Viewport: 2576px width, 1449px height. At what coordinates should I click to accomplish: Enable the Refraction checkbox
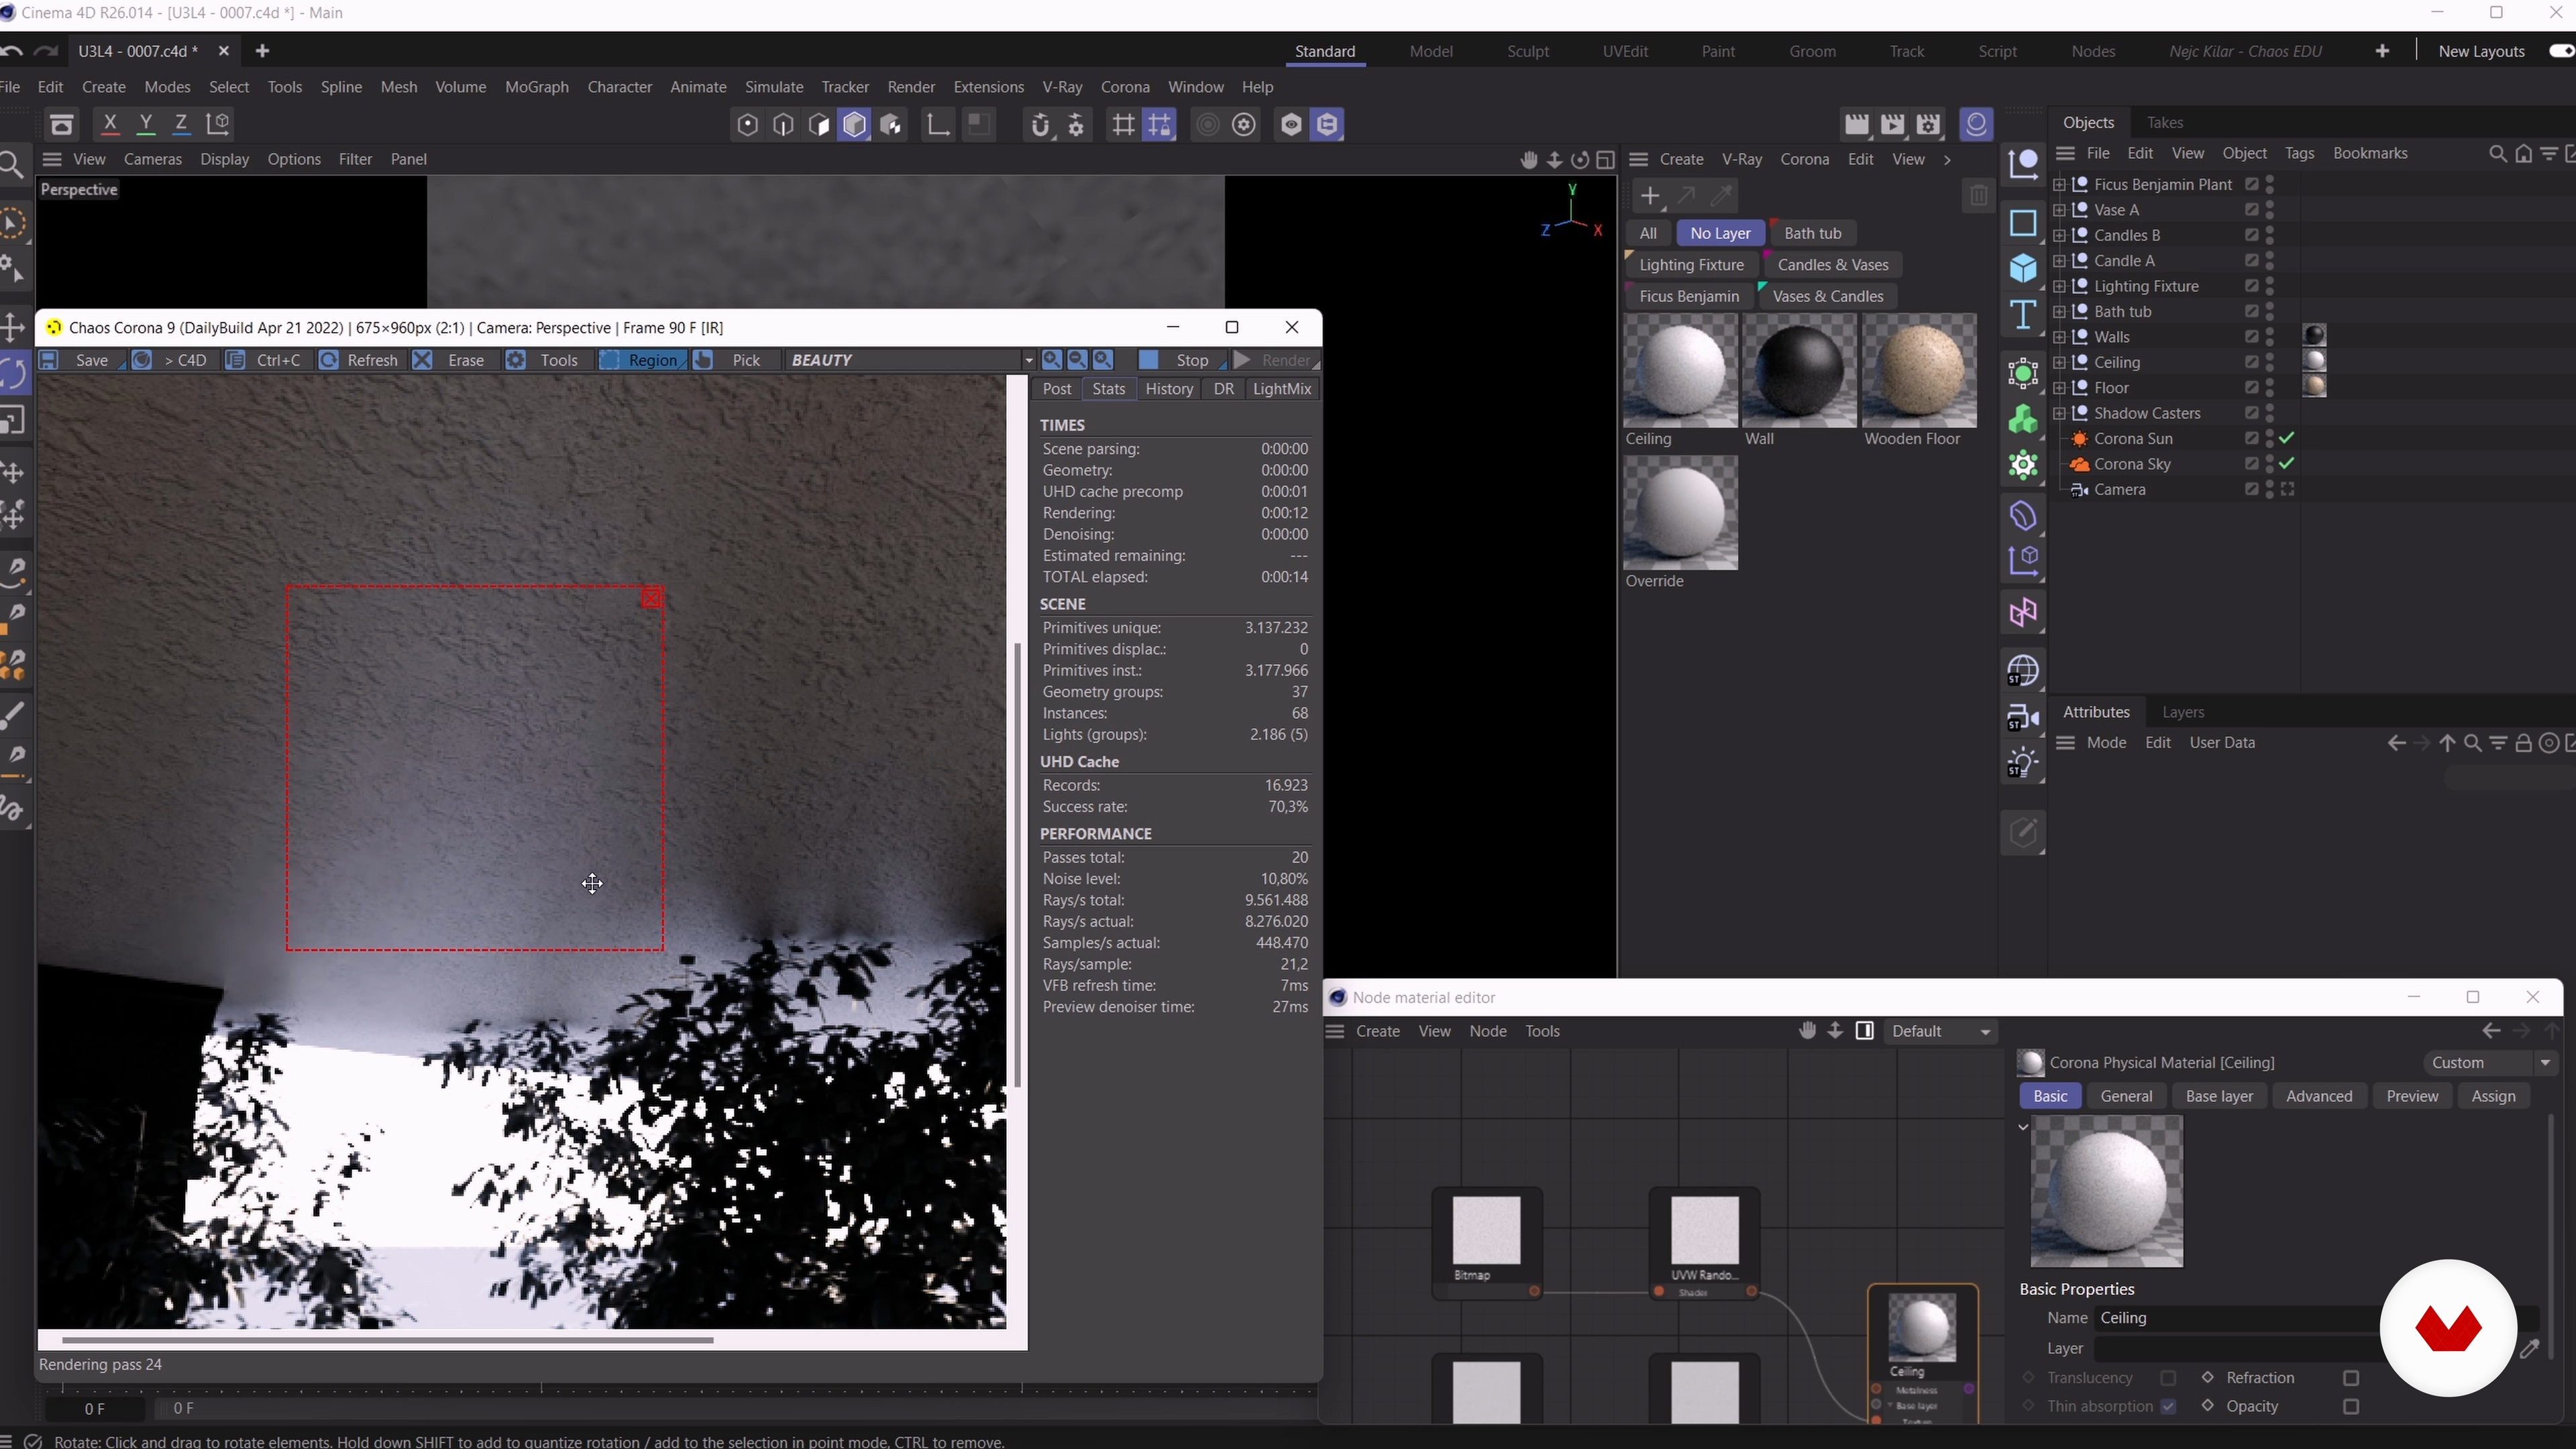coord(2351,1379)
